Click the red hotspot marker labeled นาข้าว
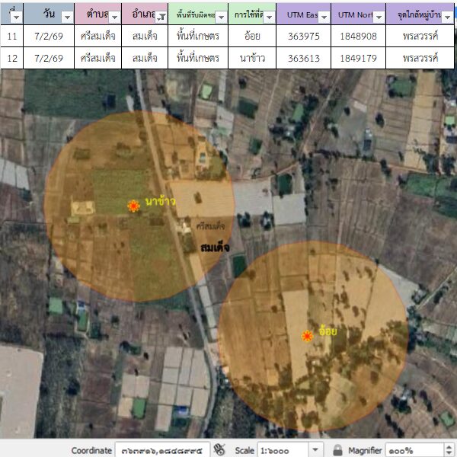457x457 pixels. (x=134, y=206)
